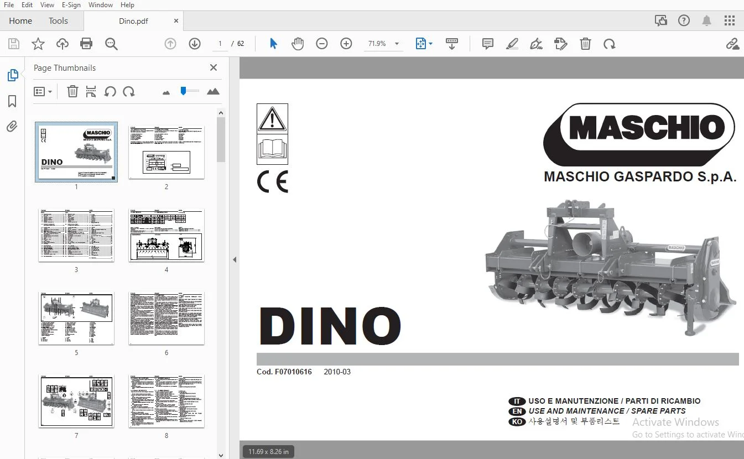Click the page number input field
Viewport: 744px width, 459px height.
(x=220, y=44)
